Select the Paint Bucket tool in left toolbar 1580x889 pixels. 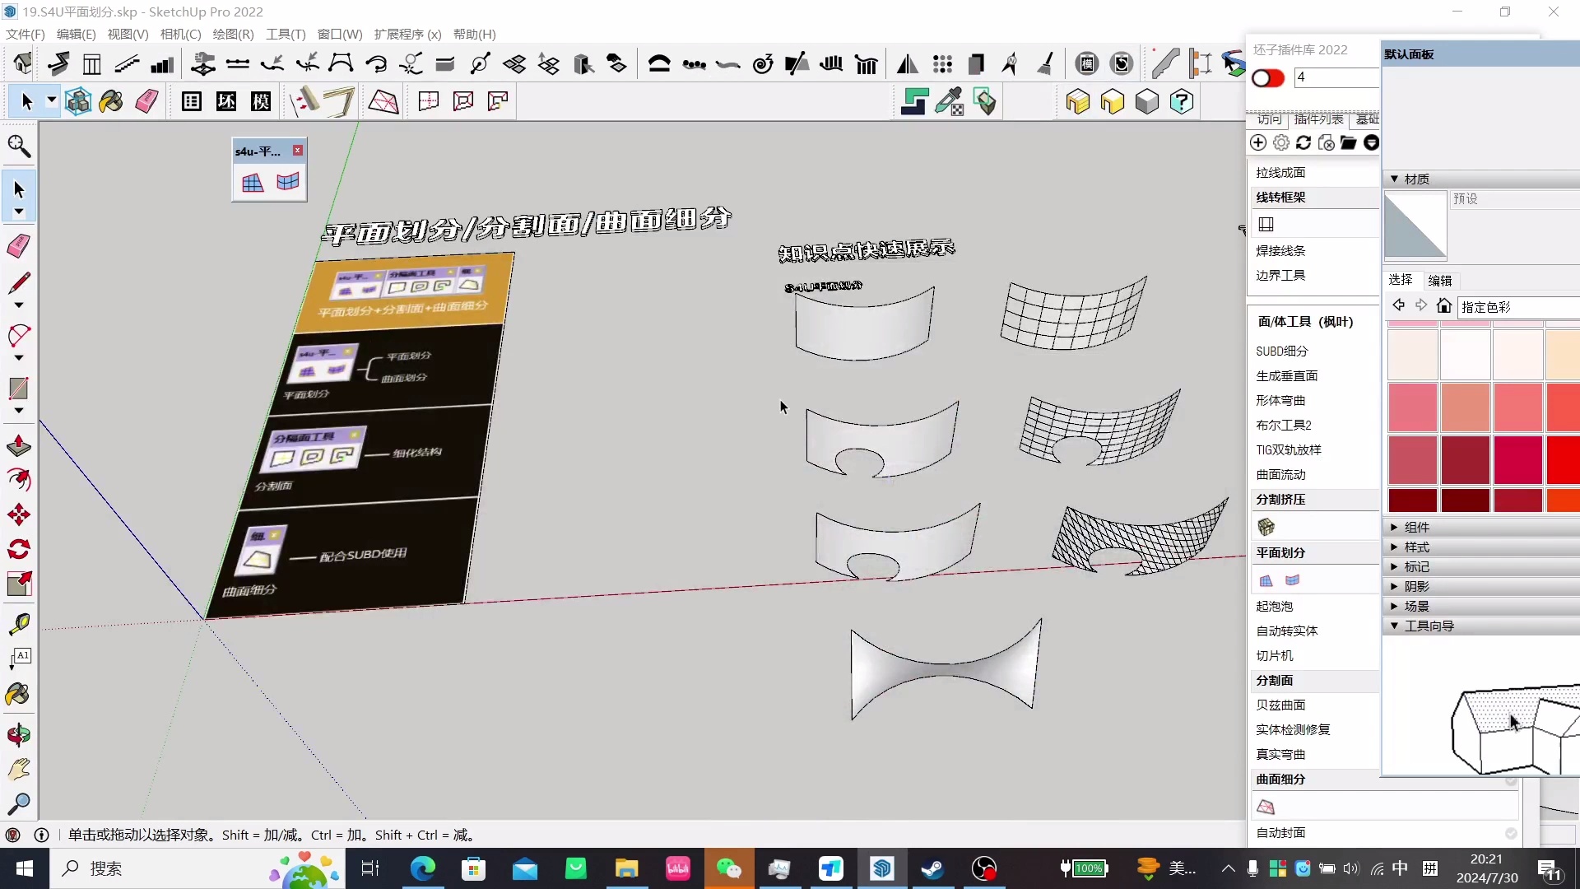pyautogui.click(x=18, y=694)
